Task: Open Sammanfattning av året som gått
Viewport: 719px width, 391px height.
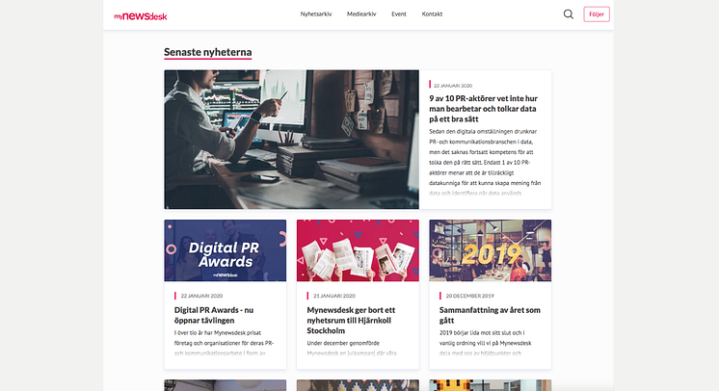Action: coord(490,315)
